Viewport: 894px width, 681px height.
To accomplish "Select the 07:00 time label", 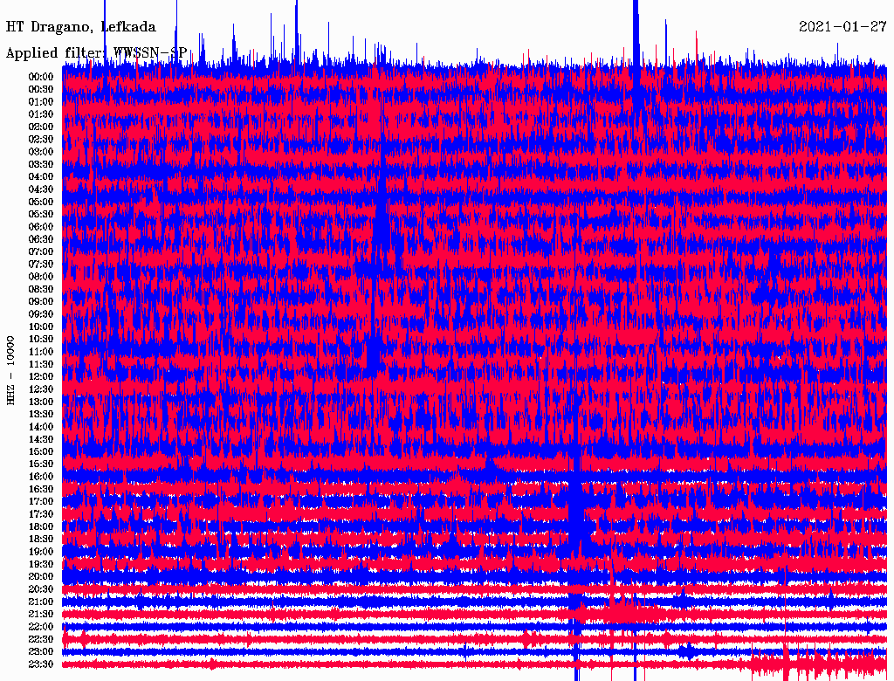I will click(x=41, y=251).
